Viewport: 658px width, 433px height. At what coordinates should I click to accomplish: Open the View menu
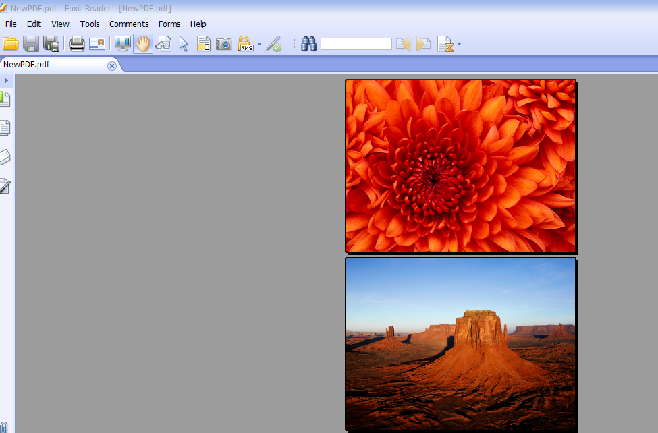click(x=61, y=24)
